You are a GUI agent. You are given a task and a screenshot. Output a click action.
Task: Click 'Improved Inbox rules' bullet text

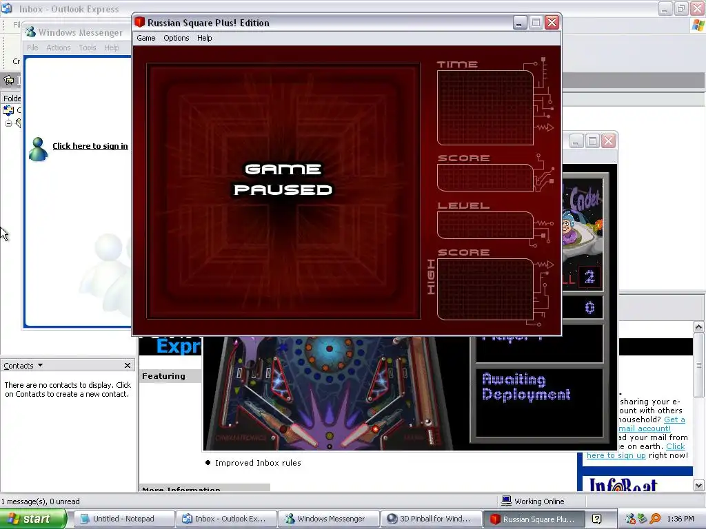click(x=258, y=463)
